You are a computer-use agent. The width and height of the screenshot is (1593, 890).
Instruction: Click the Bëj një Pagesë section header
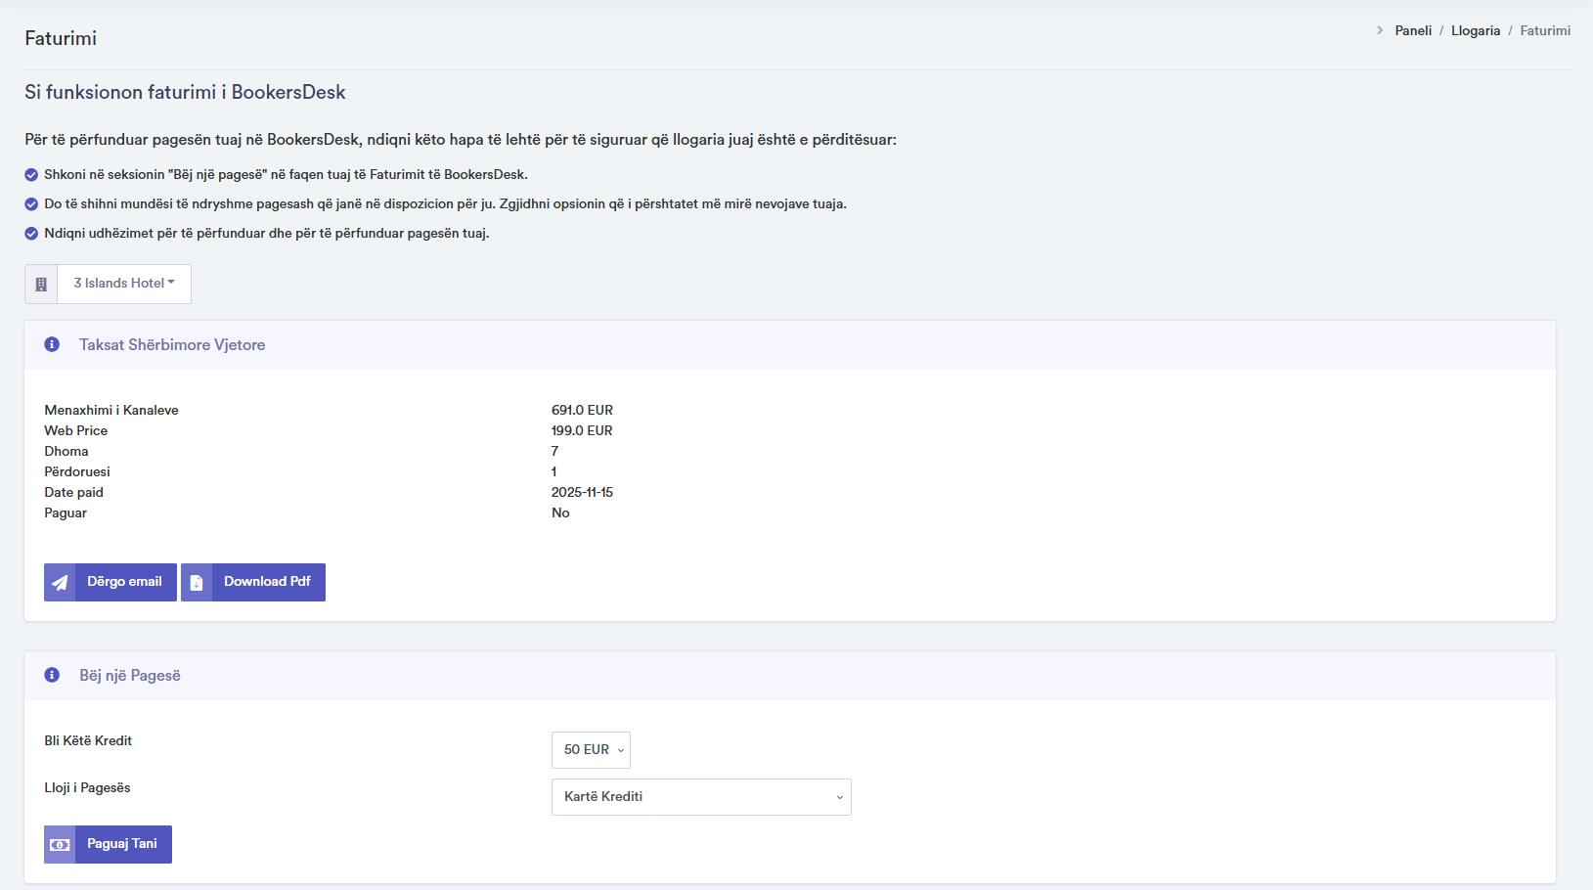click(x=130, y=675)
